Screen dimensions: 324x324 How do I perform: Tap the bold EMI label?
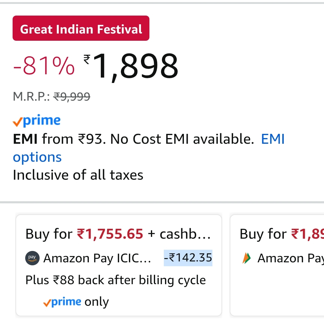click(x=25, y=139)
